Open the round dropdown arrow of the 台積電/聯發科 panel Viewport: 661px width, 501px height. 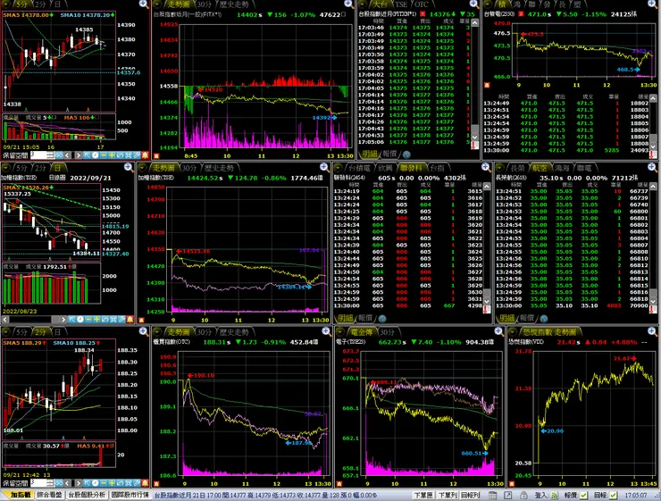(x=339, y=168)
